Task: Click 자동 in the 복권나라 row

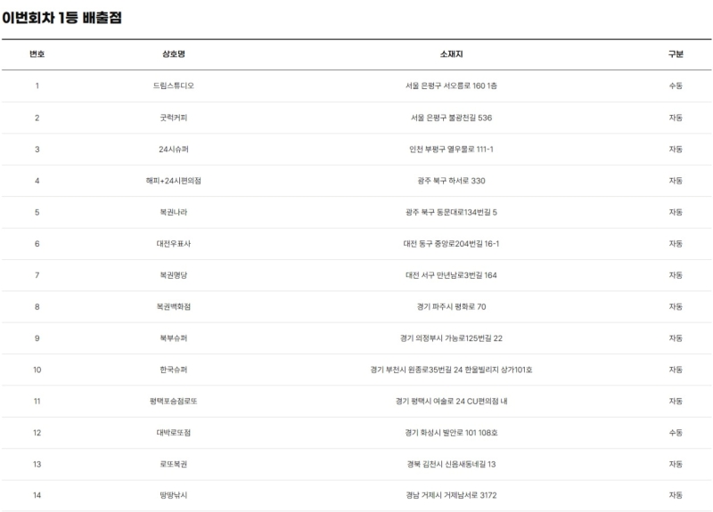Action: coord(676,212)
